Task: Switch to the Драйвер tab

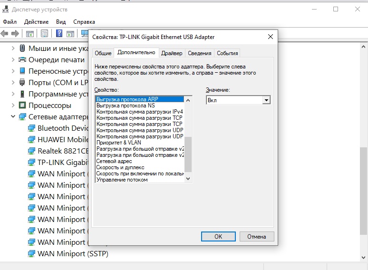Action: pyautogui.click(x=171, y=53)
